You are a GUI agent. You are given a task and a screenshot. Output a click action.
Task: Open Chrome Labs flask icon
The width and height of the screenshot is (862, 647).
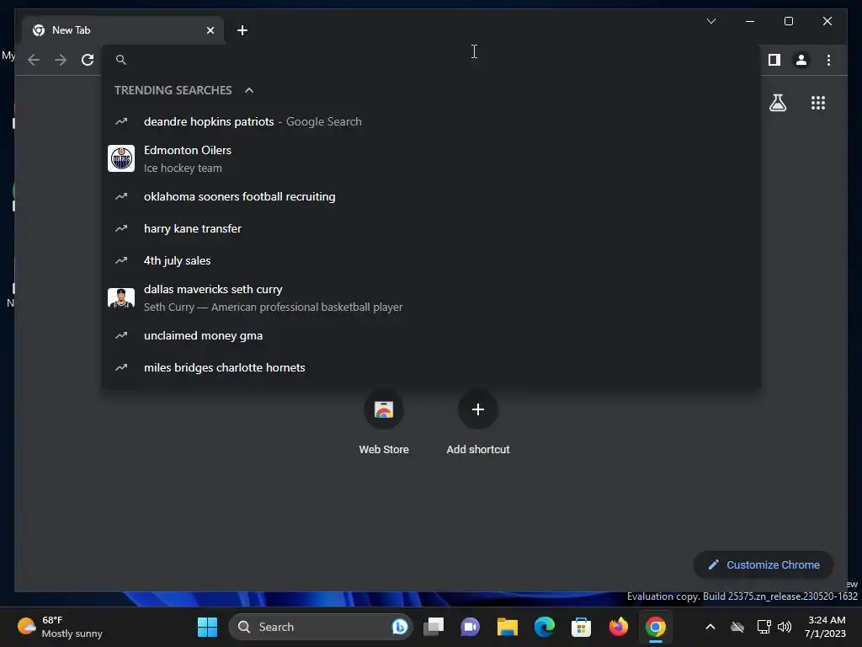click(x=777, y=103)
